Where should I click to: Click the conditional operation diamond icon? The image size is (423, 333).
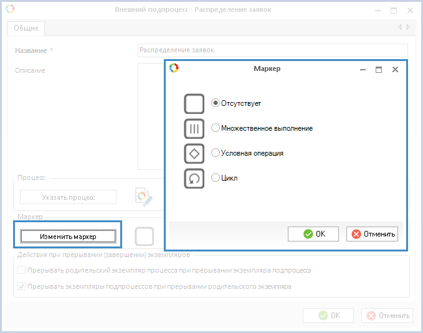[x=194, y=153]
